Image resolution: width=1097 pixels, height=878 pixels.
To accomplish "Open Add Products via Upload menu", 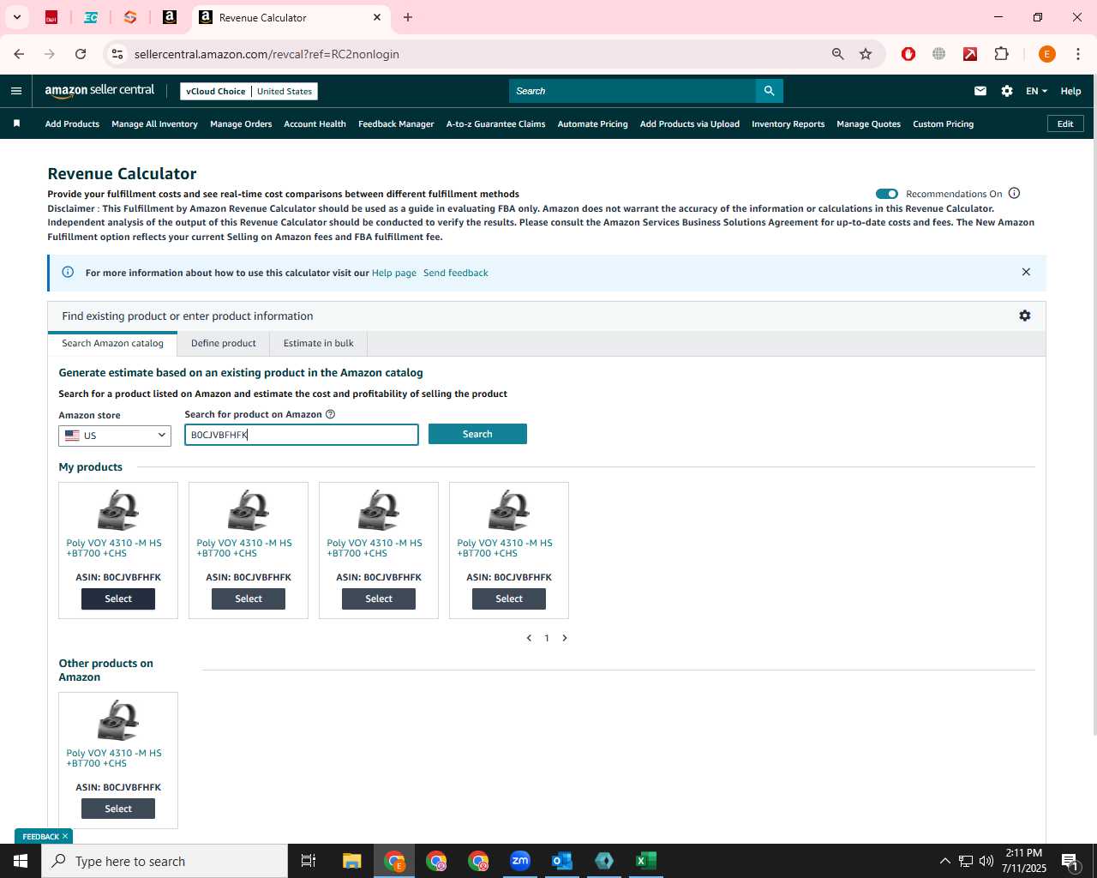I will coord(689,123).
